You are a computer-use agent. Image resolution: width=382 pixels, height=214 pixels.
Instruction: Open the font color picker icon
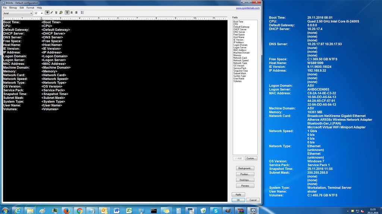[x=61, y=13]
